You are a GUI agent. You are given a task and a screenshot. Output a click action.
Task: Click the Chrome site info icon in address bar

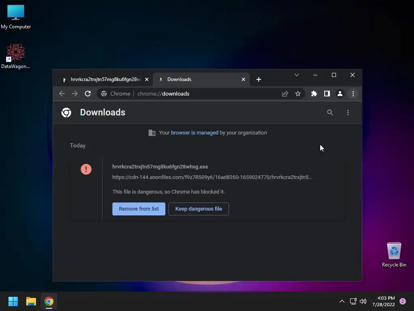(104, 94)
